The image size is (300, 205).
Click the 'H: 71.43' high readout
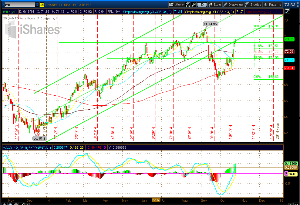tap(58, 12)
